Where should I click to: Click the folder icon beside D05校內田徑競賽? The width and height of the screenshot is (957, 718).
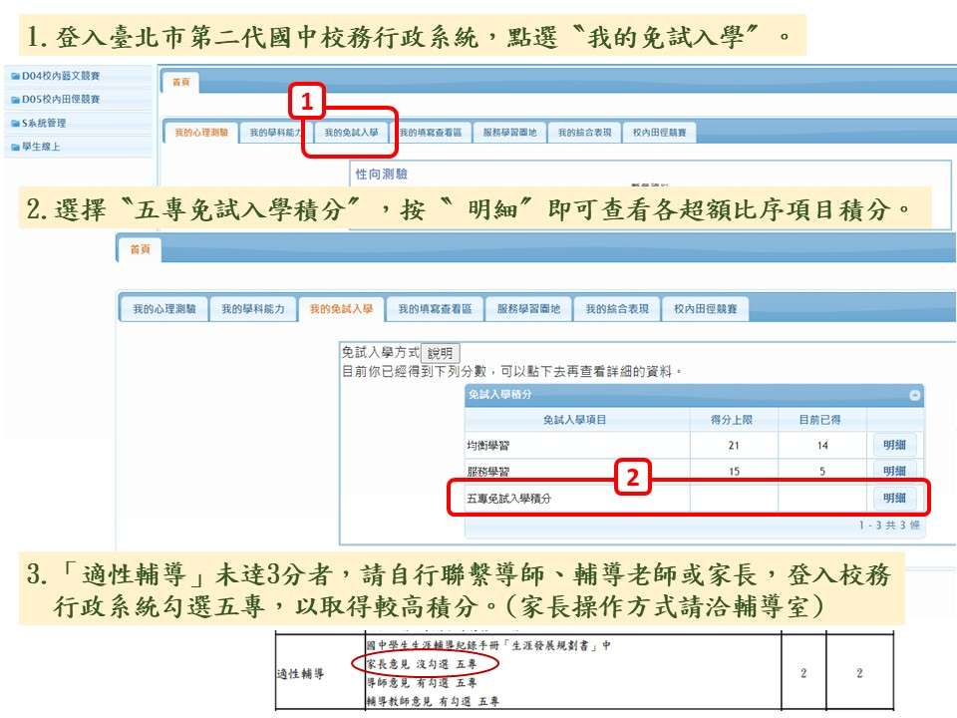[15, 100]
